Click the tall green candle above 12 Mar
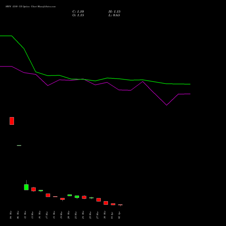The height and width of the screenshot is (226, 226). (26, 187)
